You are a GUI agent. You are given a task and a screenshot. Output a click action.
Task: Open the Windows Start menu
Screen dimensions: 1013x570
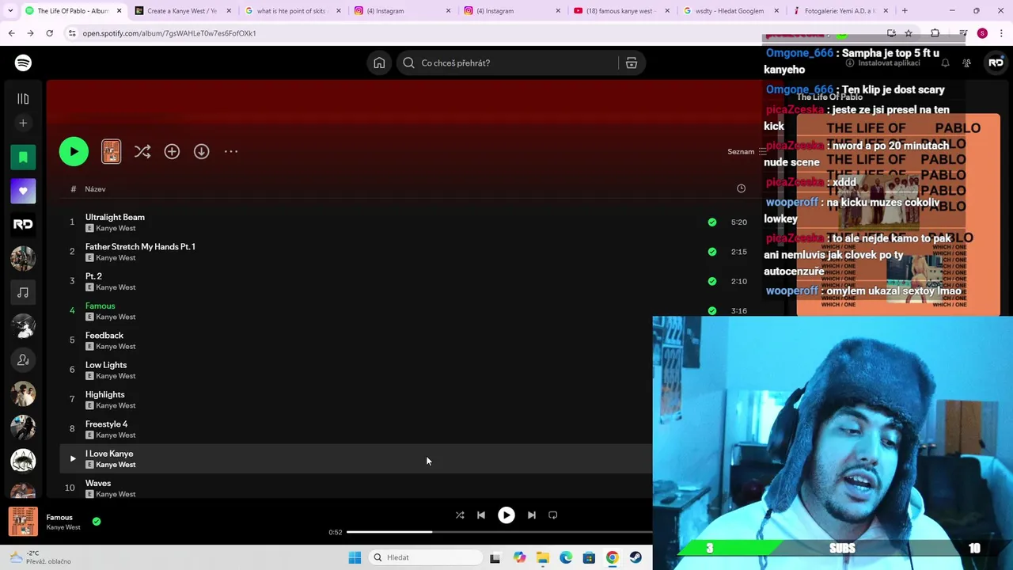pos(355,557)
